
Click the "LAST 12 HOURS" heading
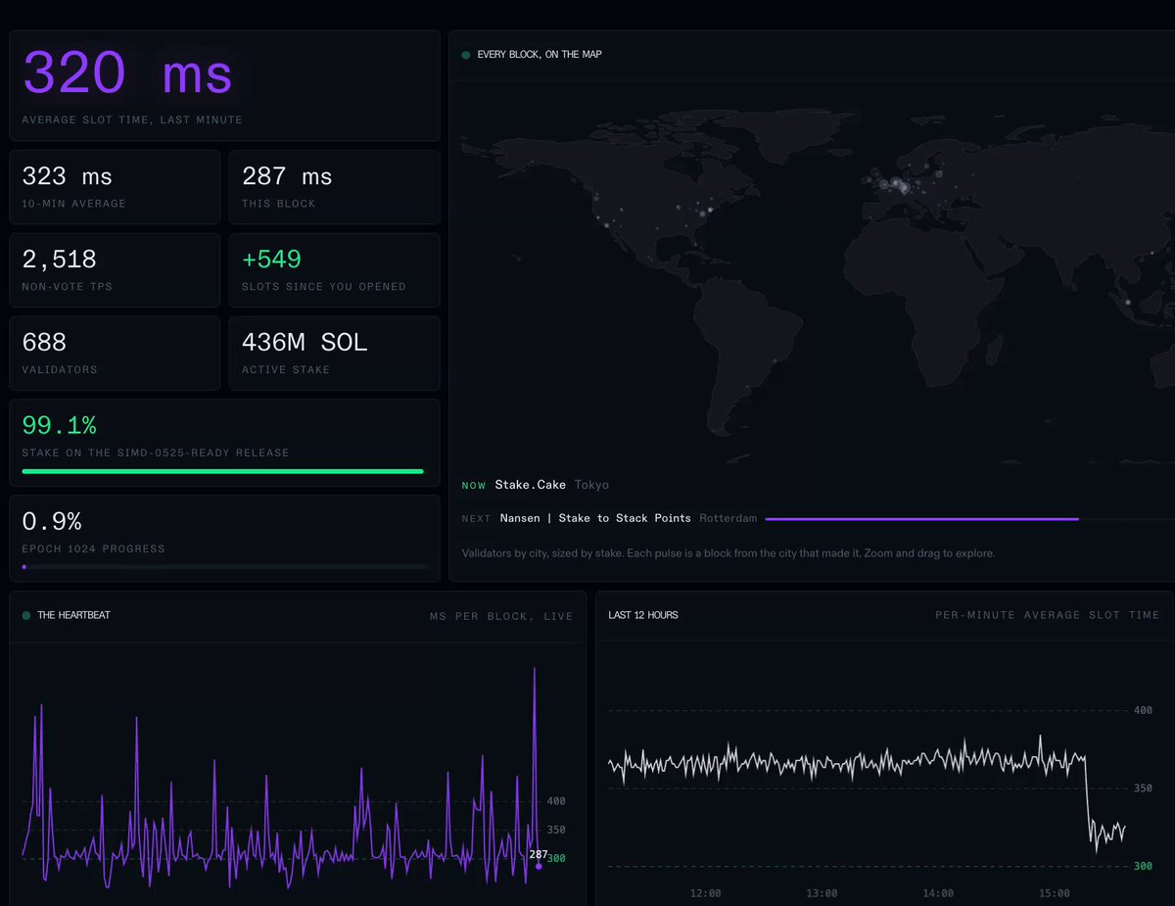(643, 615)
